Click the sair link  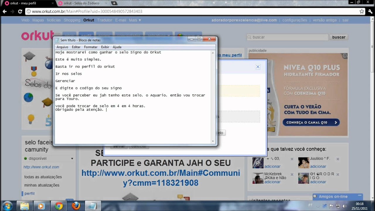(345, 20)
